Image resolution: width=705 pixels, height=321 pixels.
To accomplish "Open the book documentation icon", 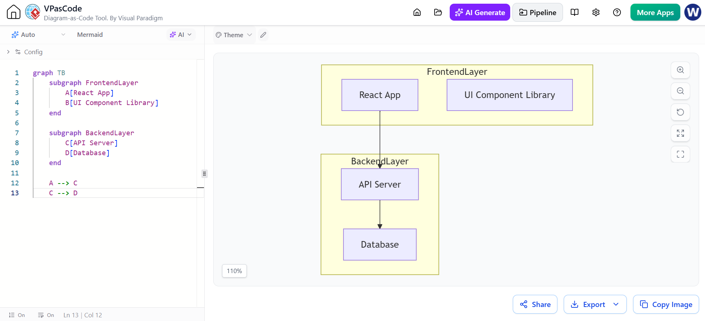I will [x=574, y=13].
